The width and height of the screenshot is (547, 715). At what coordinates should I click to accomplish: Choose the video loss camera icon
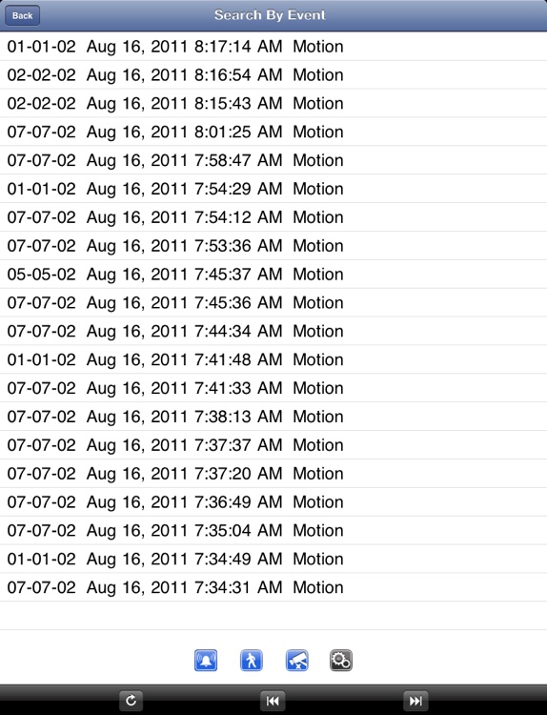click(296, 661)
